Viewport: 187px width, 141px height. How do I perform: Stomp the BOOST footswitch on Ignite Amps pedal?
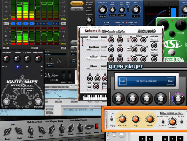click(38, 101)
